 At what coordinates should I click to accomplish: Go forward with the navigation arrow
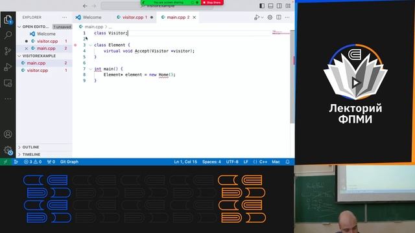click(x=94, y=6)
